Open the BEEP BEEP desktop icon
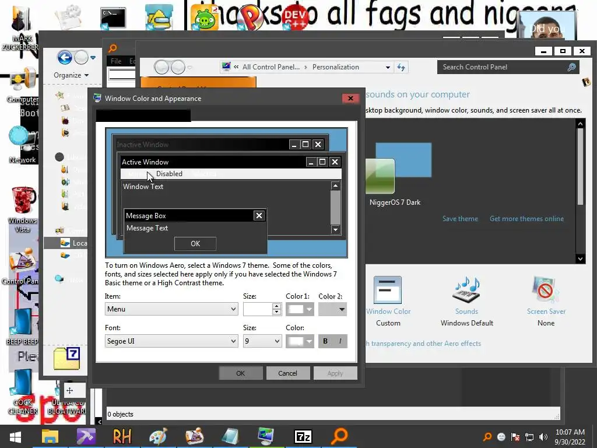The height and width of the screenshot is (448, 597). coord(22,327)
